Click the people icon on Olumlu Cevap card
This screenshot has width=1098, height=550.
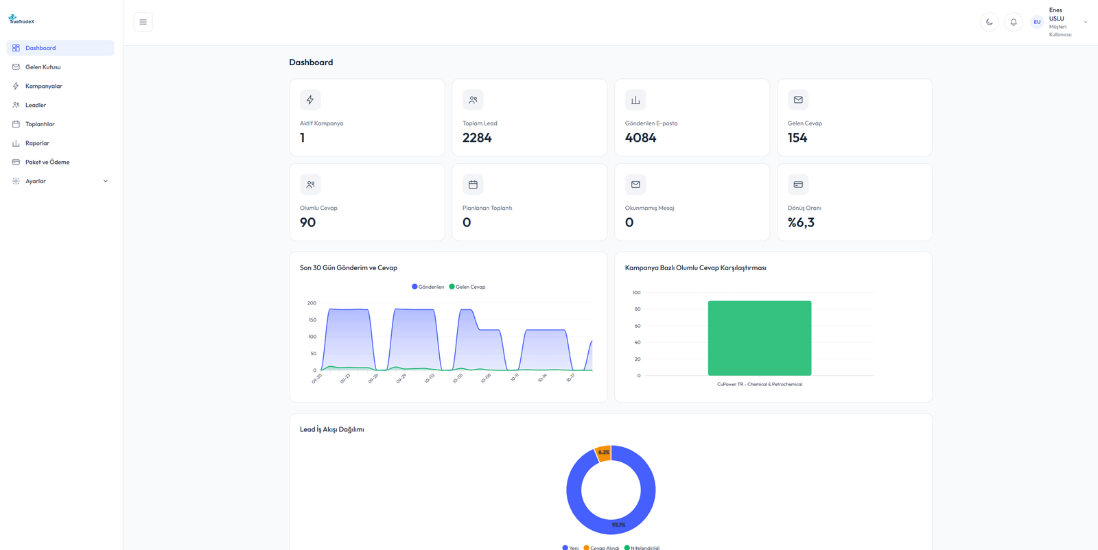310,184
